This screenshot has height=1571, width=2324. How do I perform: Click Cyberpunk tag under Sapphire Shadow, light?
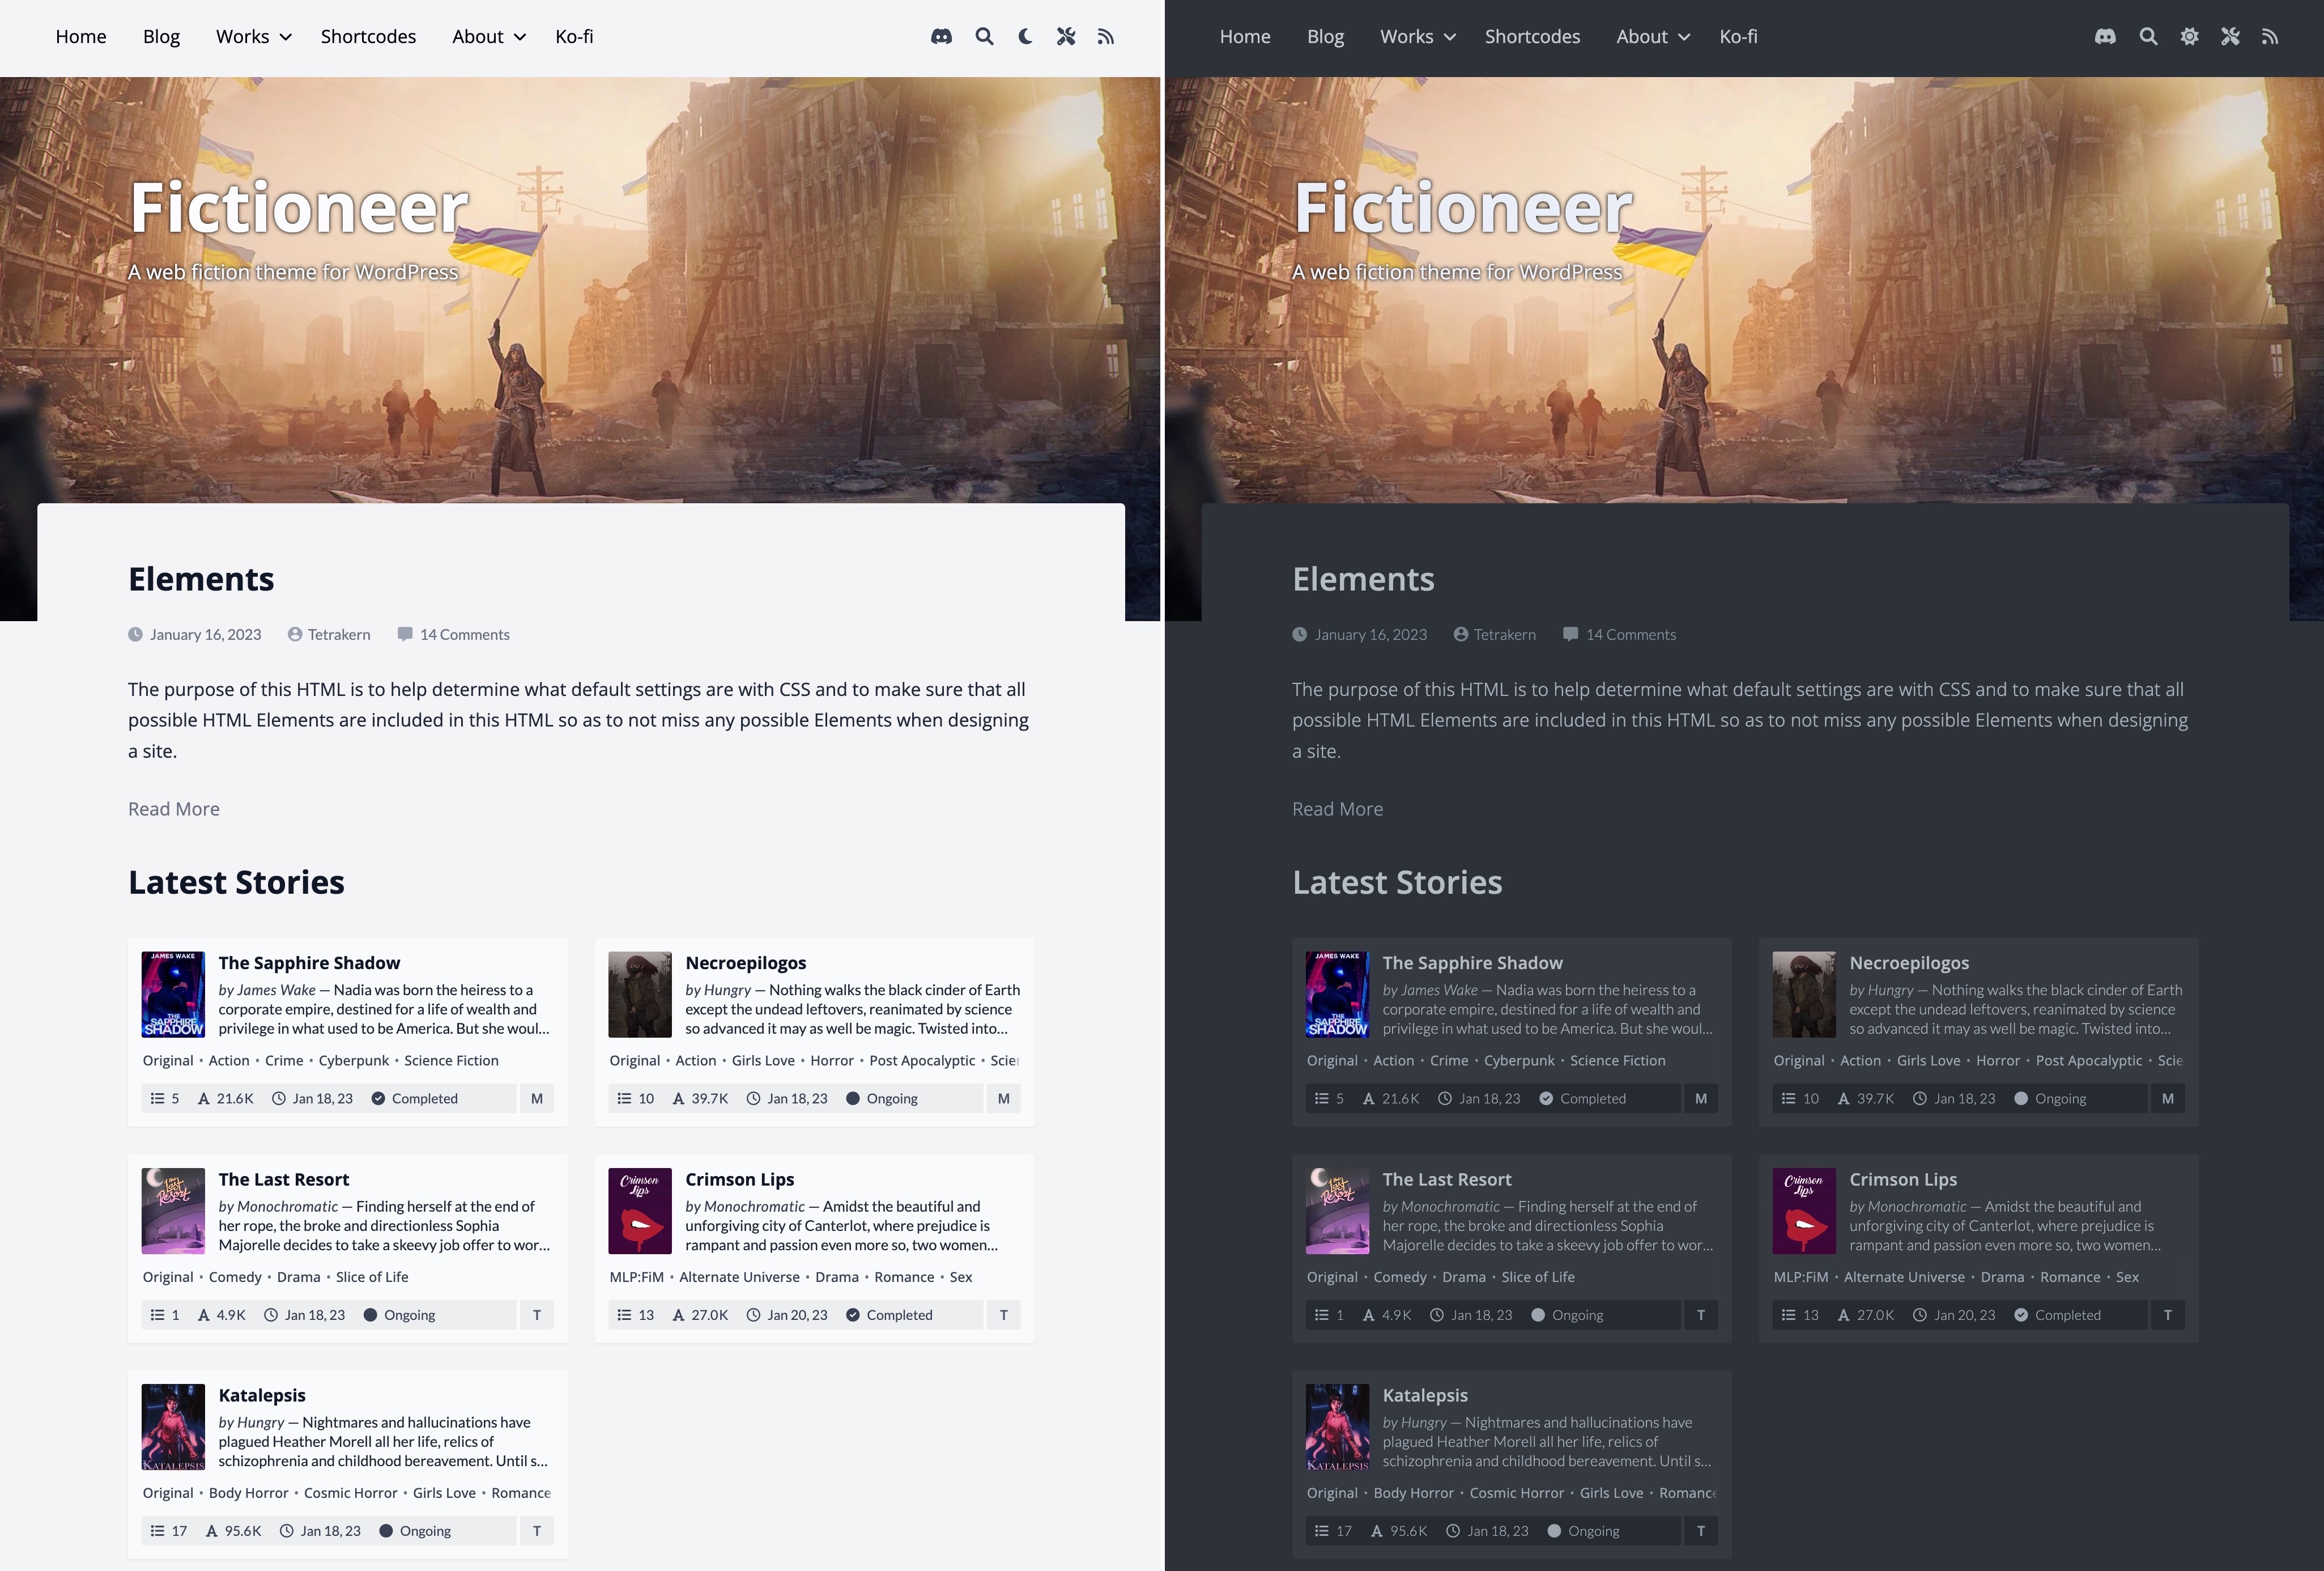[x=353, y=1061]
